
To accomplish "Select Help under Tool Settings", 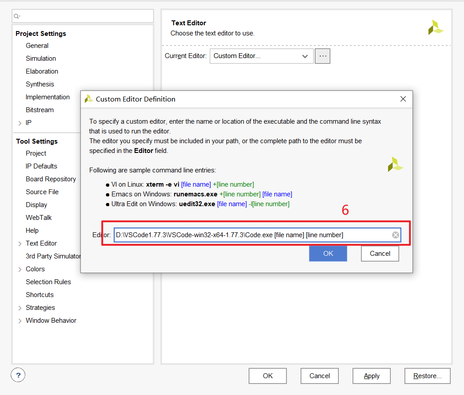I will (32, 231).
